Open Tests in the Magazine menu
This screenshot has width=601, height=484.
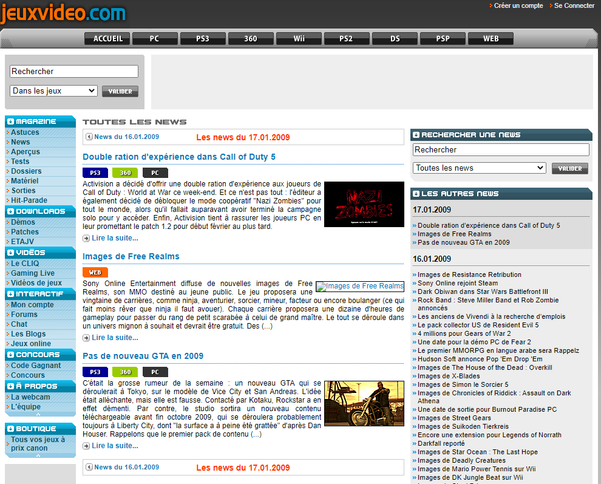pos(20,162)
